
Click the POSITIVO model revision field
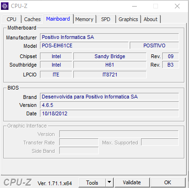pos(154,45)
